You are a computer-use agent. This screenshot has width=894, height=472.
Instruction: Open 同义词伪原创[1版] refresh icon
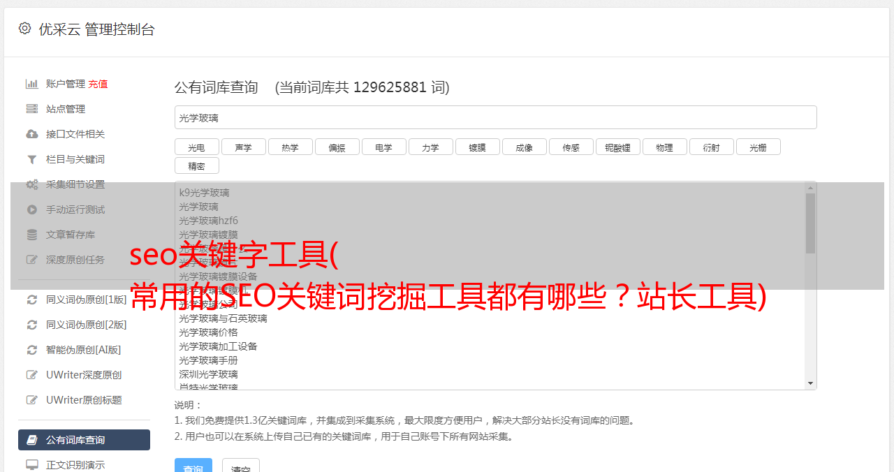32,300
